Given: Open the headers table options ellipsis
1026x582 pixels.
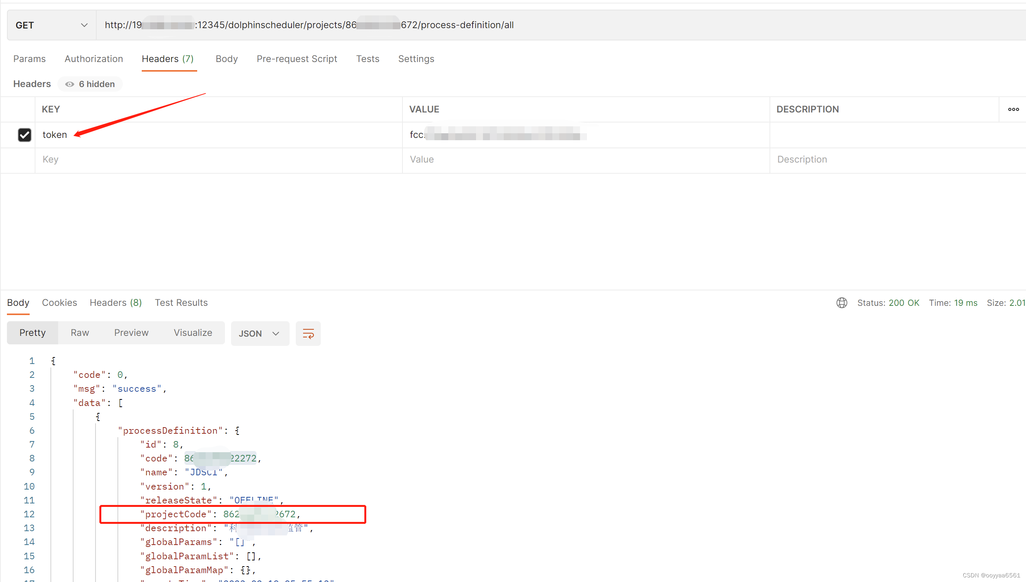Looking at the screenshot, I should pos(1013,109).
